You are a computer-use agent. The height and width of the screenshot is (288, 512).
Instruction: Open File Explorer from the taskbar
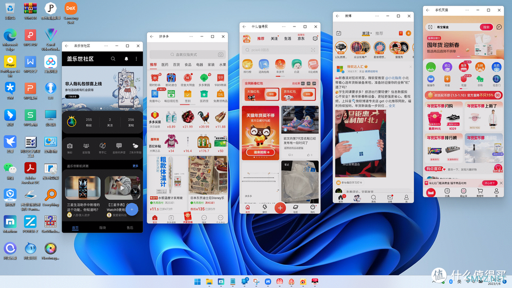click(x=209, y=281)
